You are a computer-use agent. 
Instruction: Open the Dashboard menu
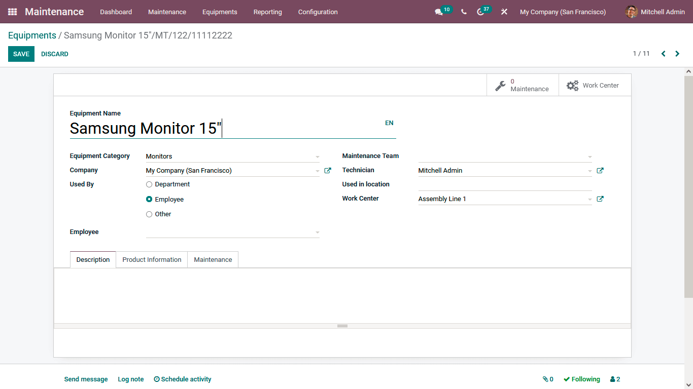click(116, 12)
